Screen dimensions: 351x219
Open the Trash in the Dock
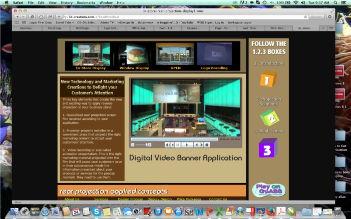pyautogui.click(x=337, y=211)
